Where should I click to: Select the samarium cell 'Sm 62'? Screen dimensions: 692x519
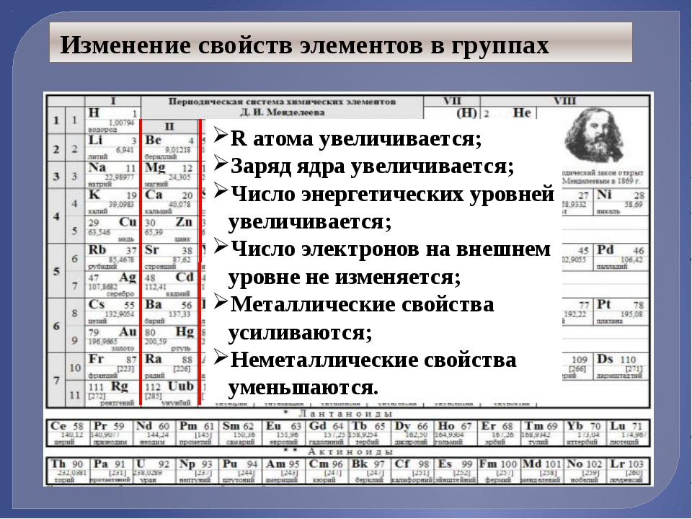[240, 432]
